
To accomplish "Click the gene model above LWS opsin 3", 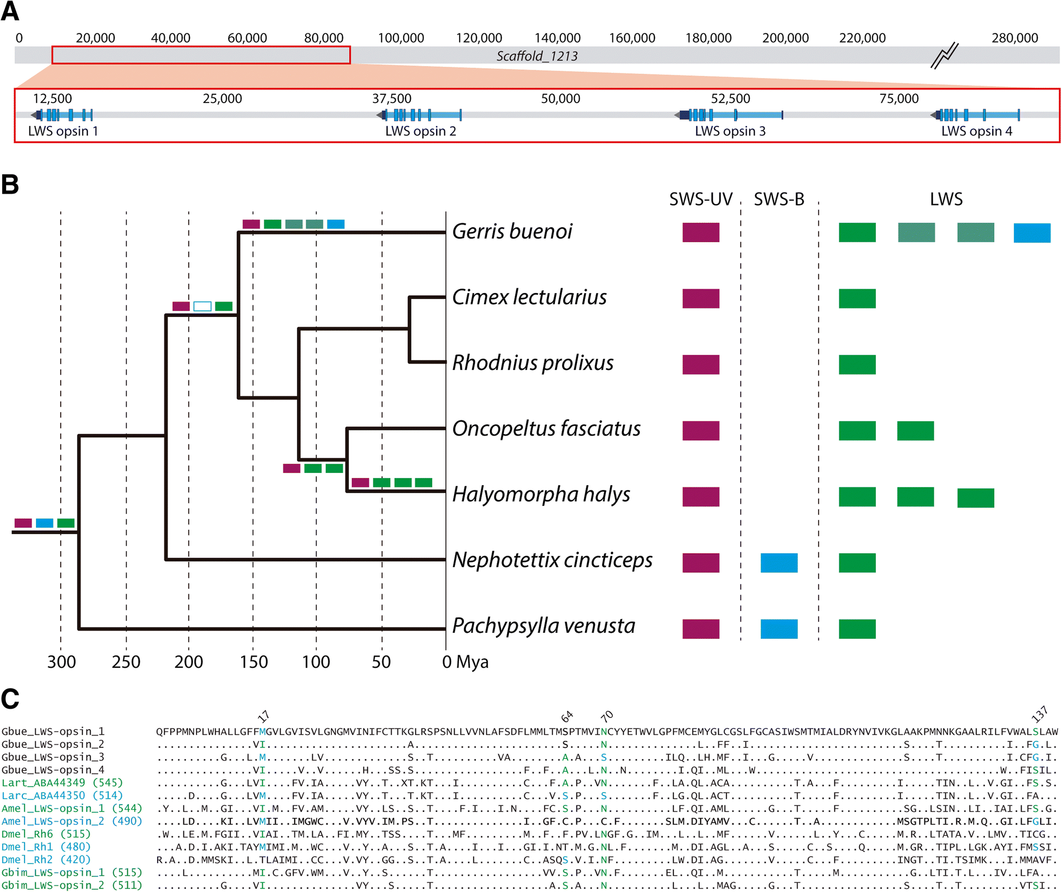I will tap(729, 115).
